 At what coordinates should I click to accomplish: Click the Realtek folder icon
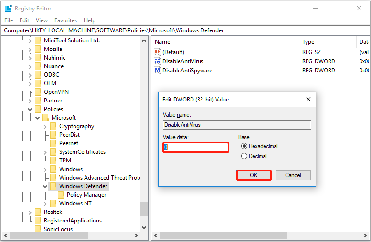(38, 212)
